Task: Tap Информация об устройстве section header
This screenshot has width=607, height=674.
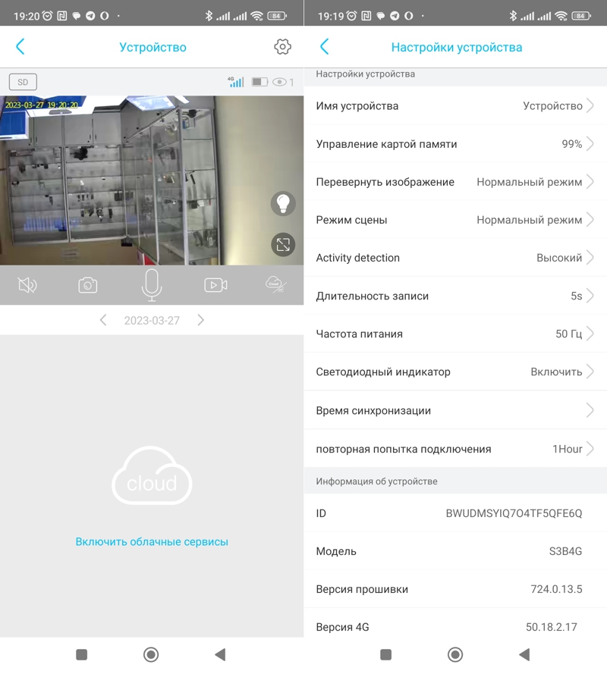Action: [x=377, y=481]
